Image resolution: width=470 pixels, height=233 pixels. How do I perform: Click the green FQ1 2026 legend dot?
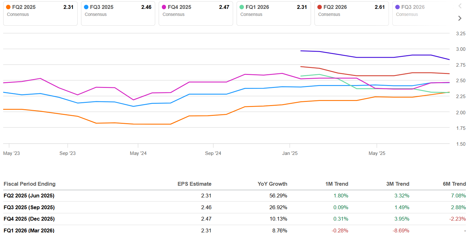coord(242,7)
